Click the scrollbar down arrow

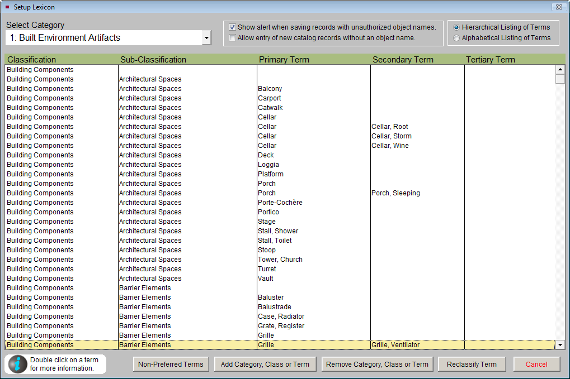point(560,344)
